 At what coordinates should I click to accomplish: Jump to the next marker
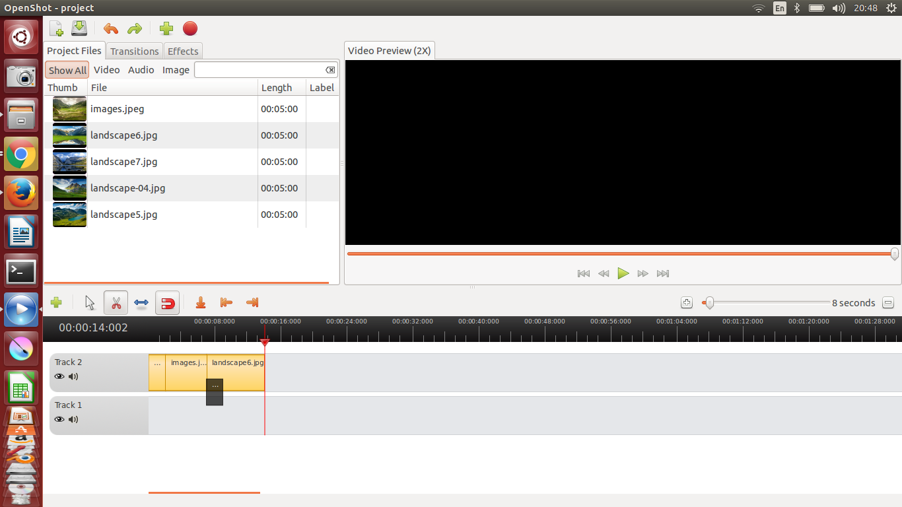pyautogui.click(x=252, y=302)
